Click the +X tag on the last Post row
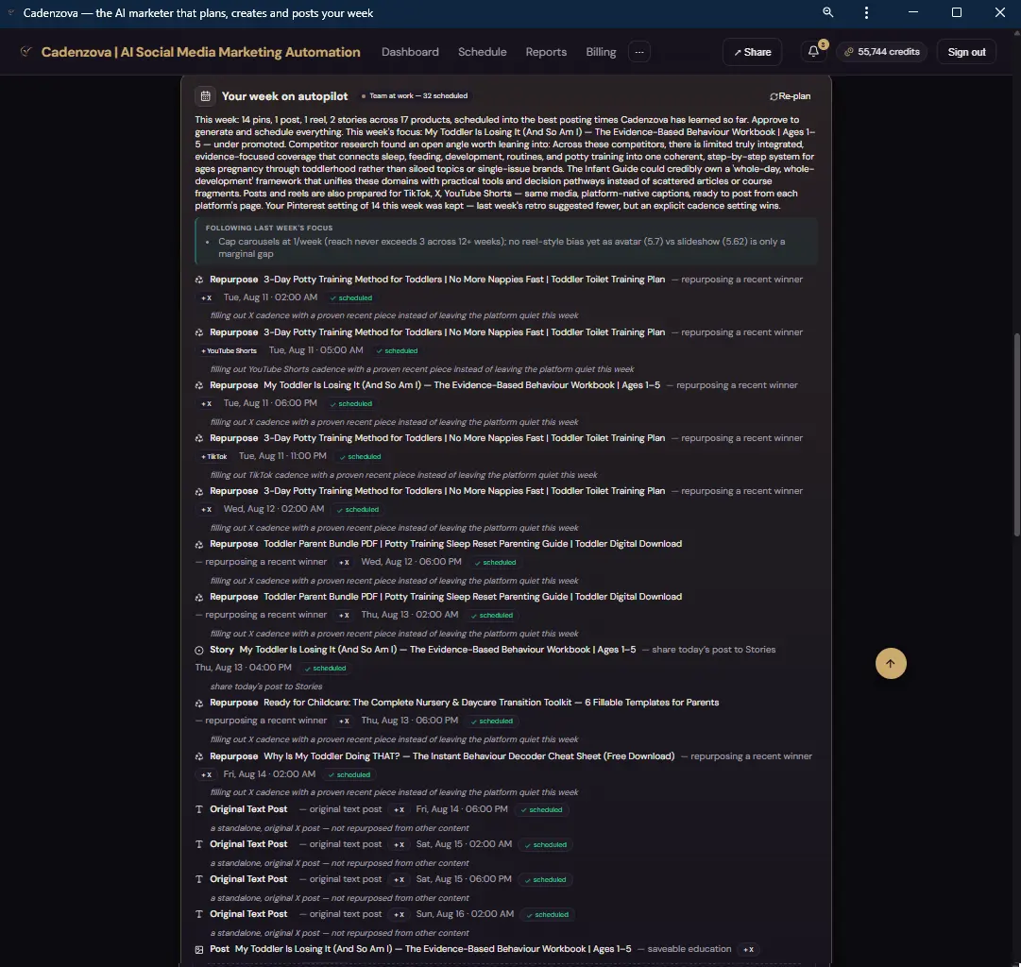This screenshot has height=967, width=1021. click(749, 949)
